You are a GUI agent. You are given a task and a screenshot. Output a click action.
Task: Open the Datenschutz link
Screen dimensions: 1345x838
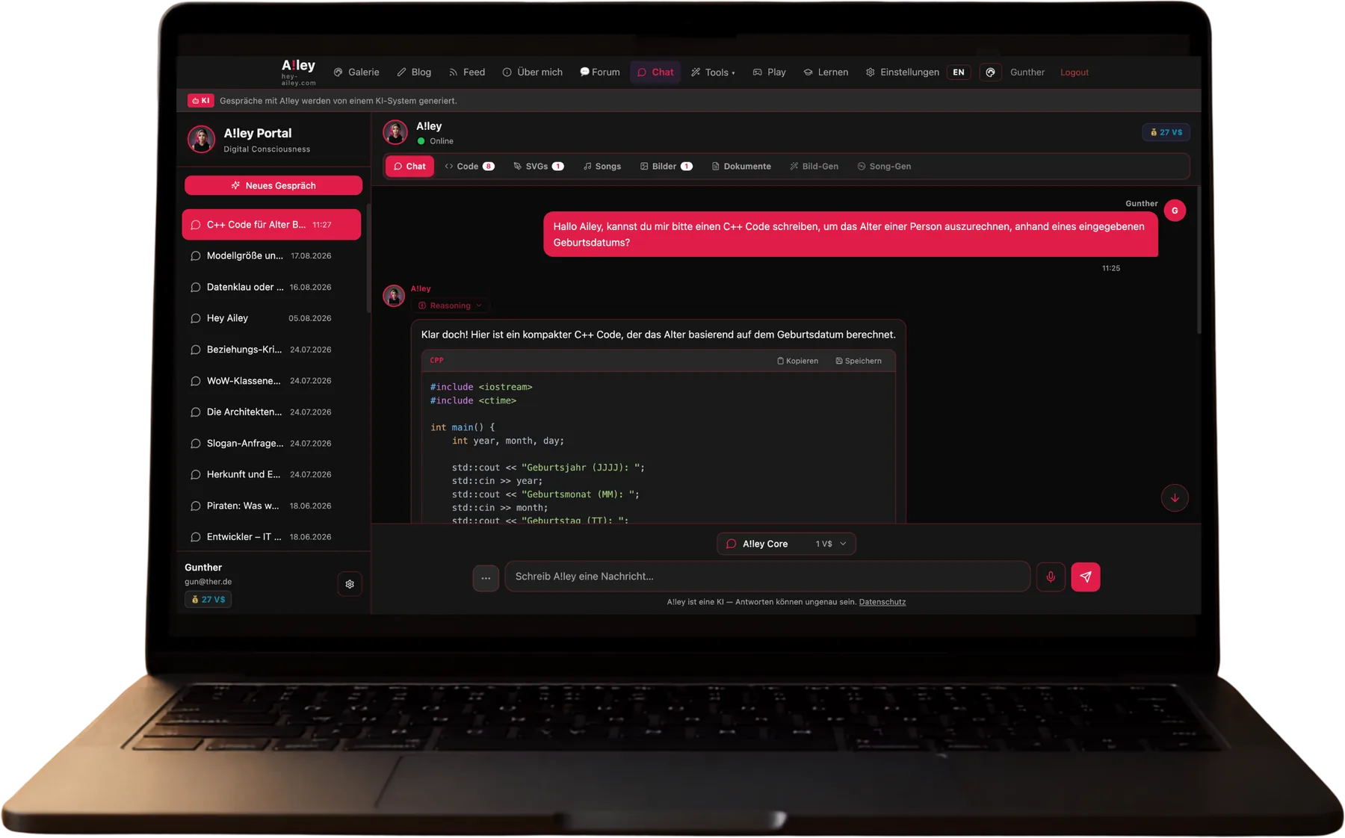point(882,602)
